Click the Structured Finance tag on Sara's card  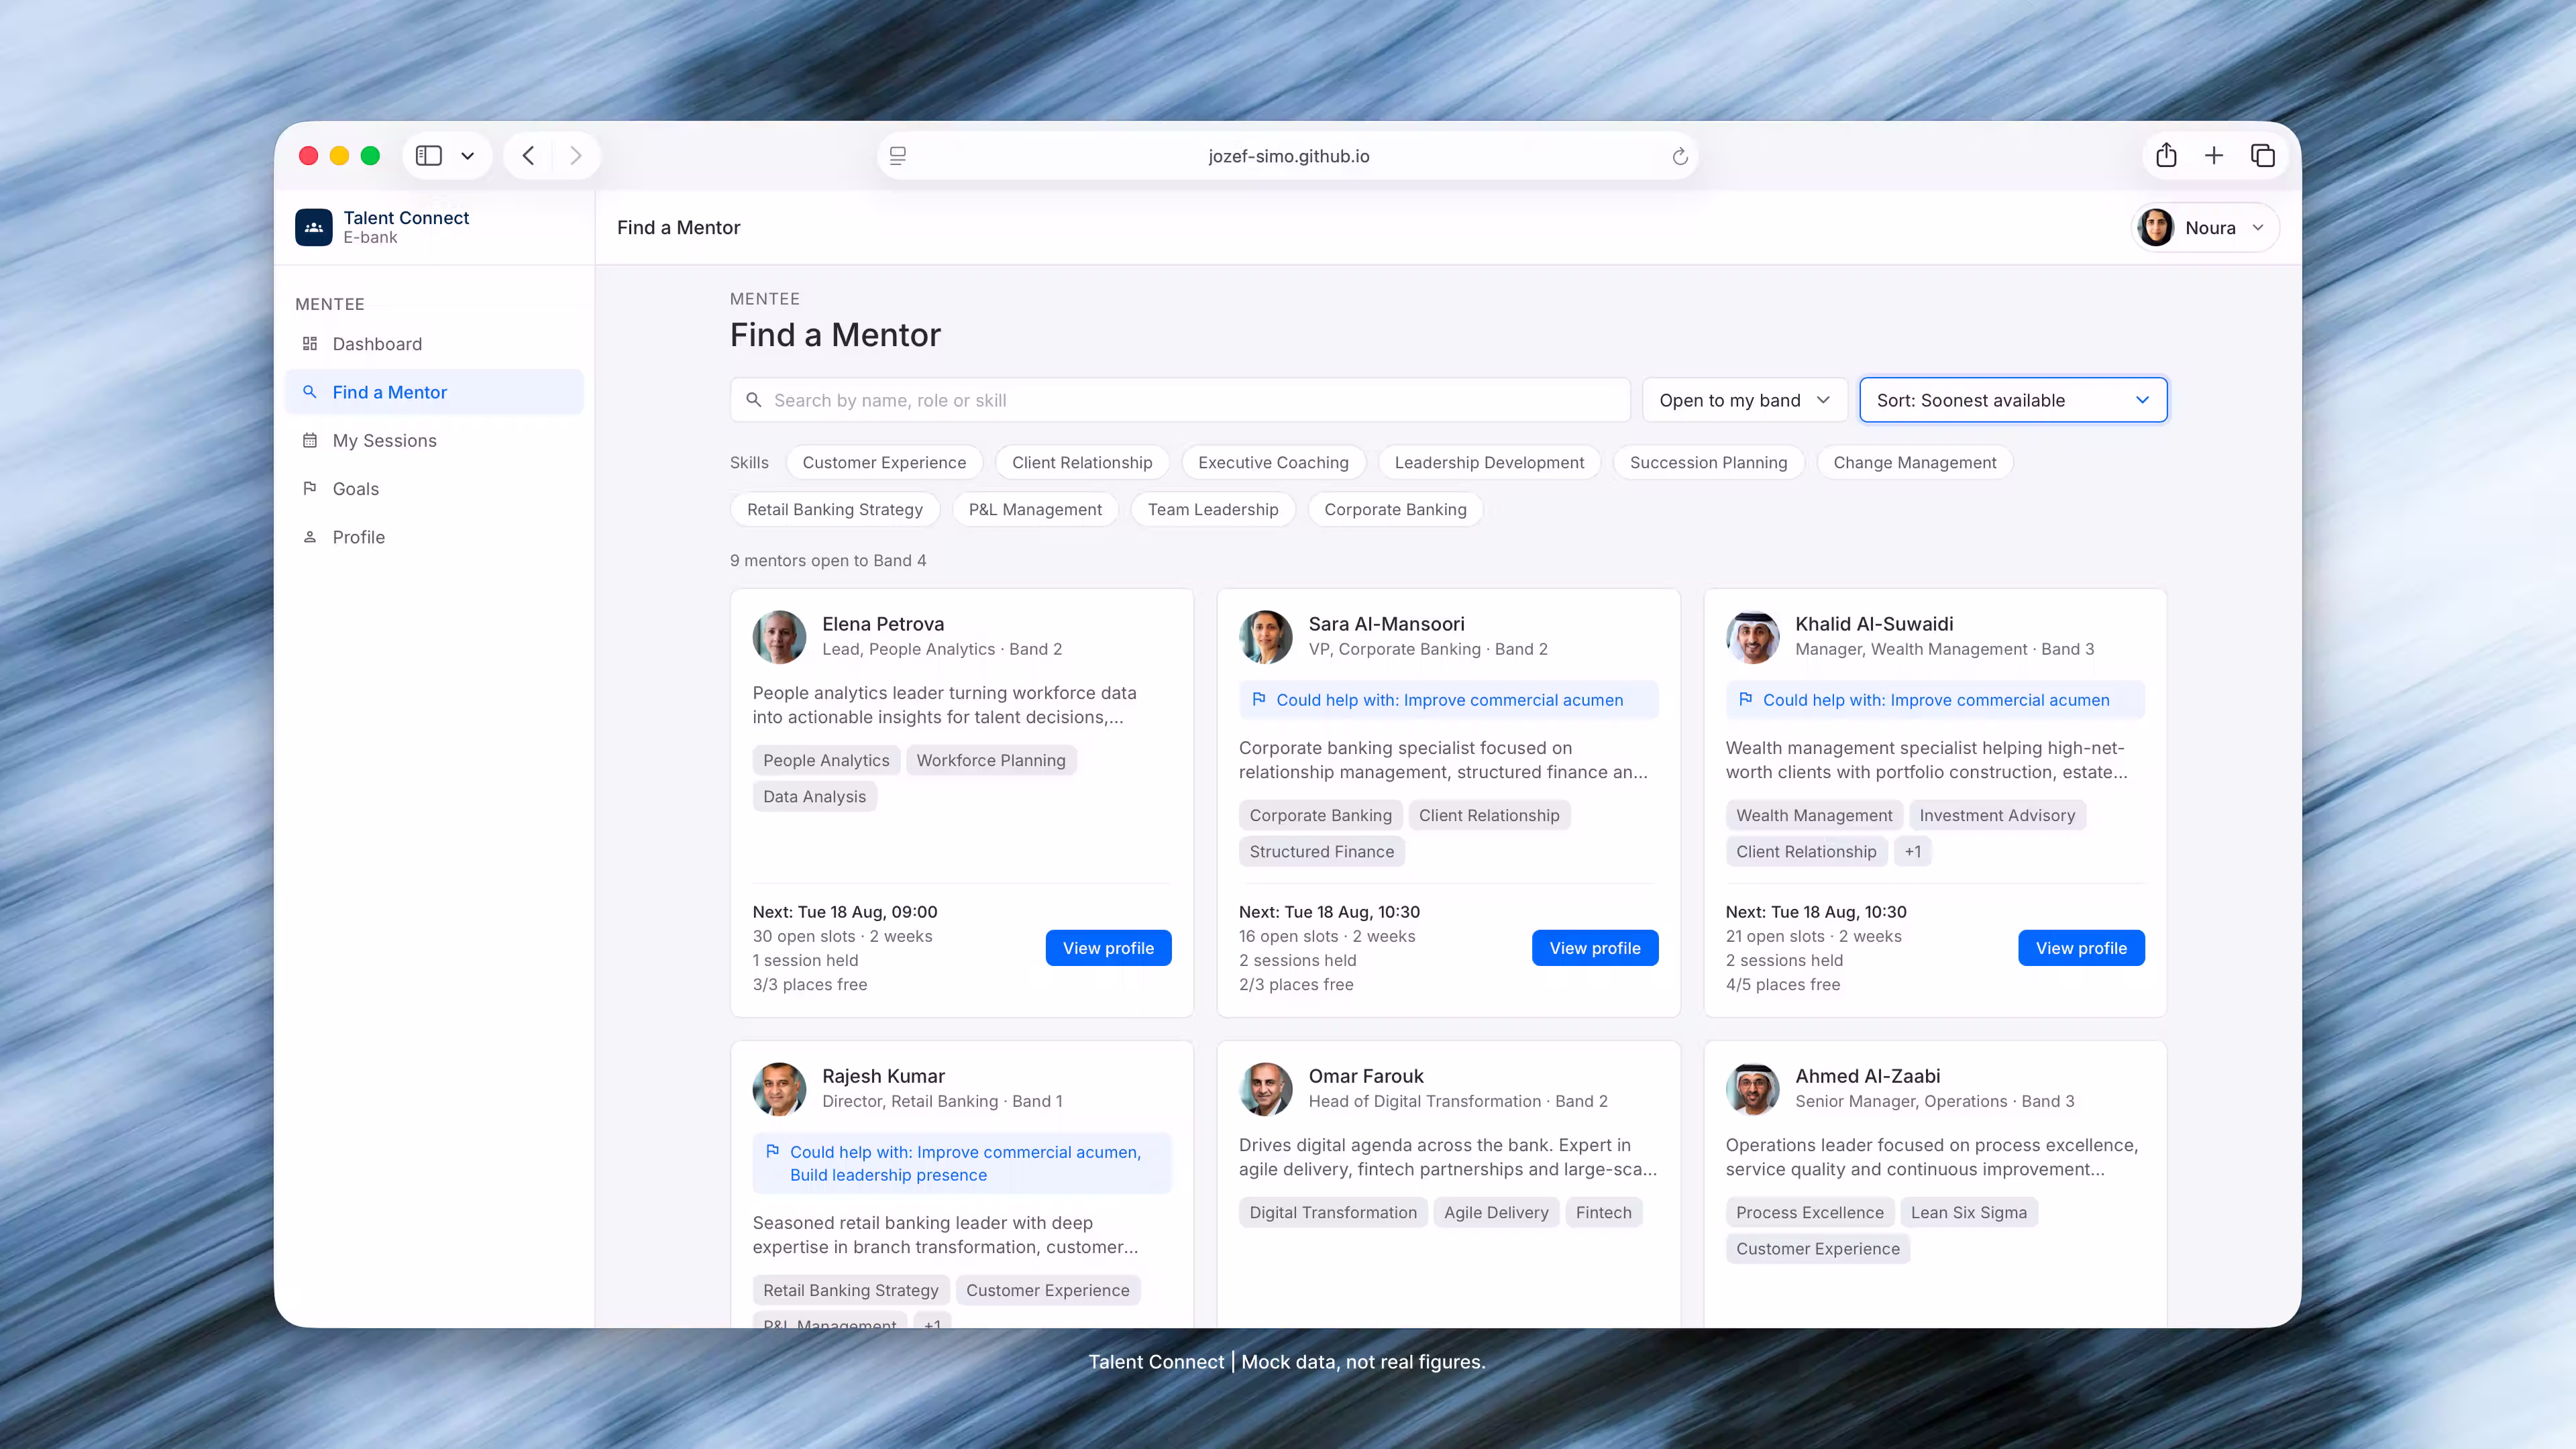[x=1321, y=852]
